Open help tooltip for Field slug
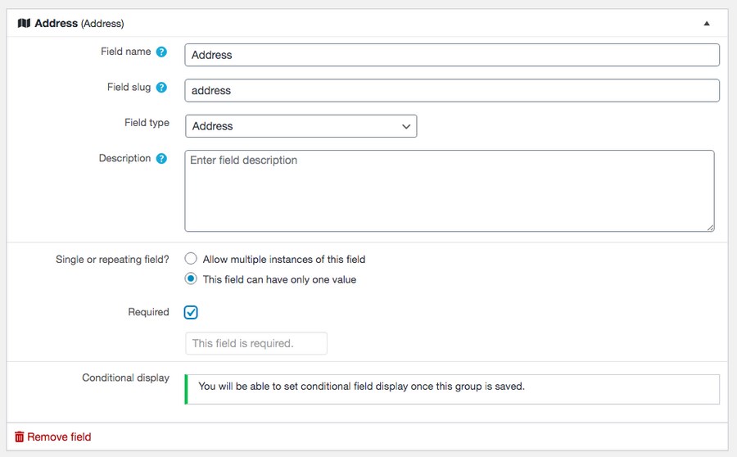This screenshot has width=737, height=457. pos(161,88)
